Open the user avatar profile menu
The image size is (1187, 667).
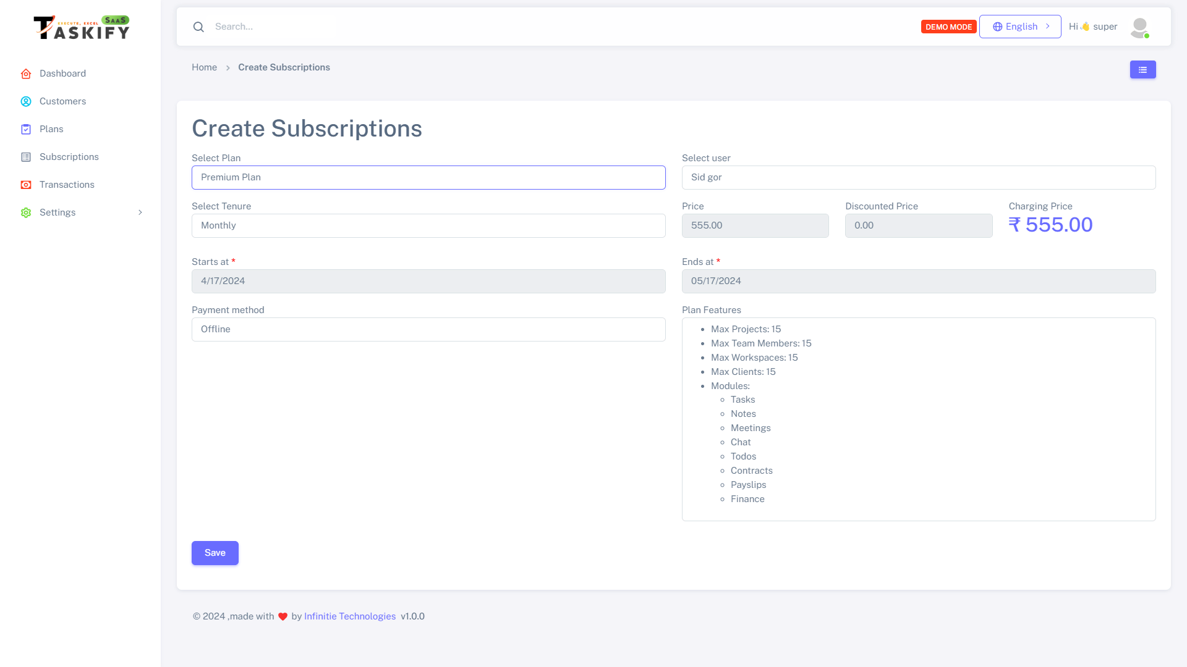(1139, 27)
